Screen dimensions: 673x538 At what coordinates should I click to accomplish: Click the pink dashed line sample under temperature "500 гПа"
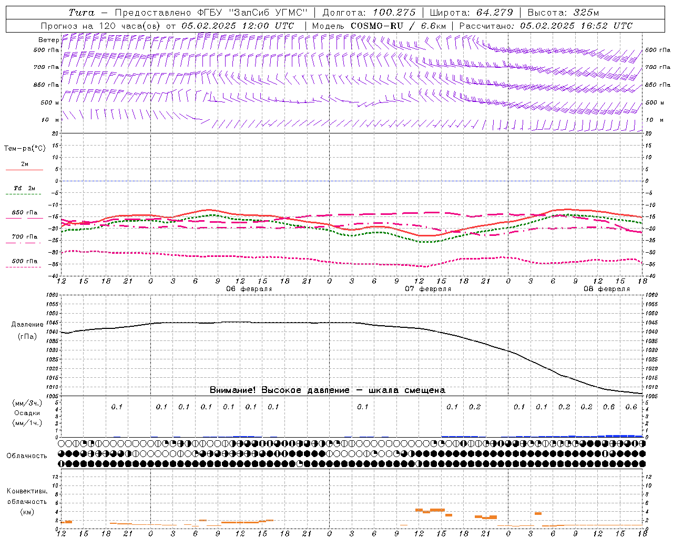click(x=24, y=267)
